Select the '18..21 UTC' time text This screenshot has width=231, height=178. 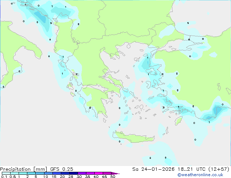(x=192, y=169)
